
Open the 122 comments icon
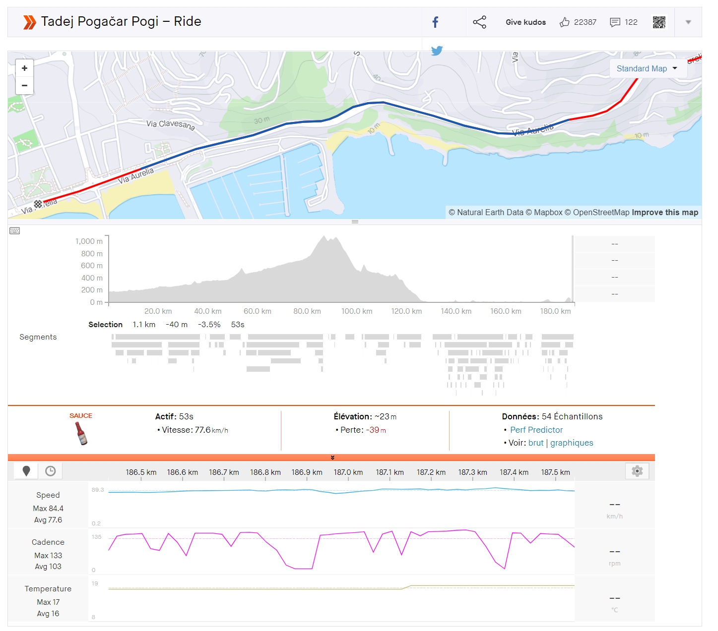click(615, 22)
